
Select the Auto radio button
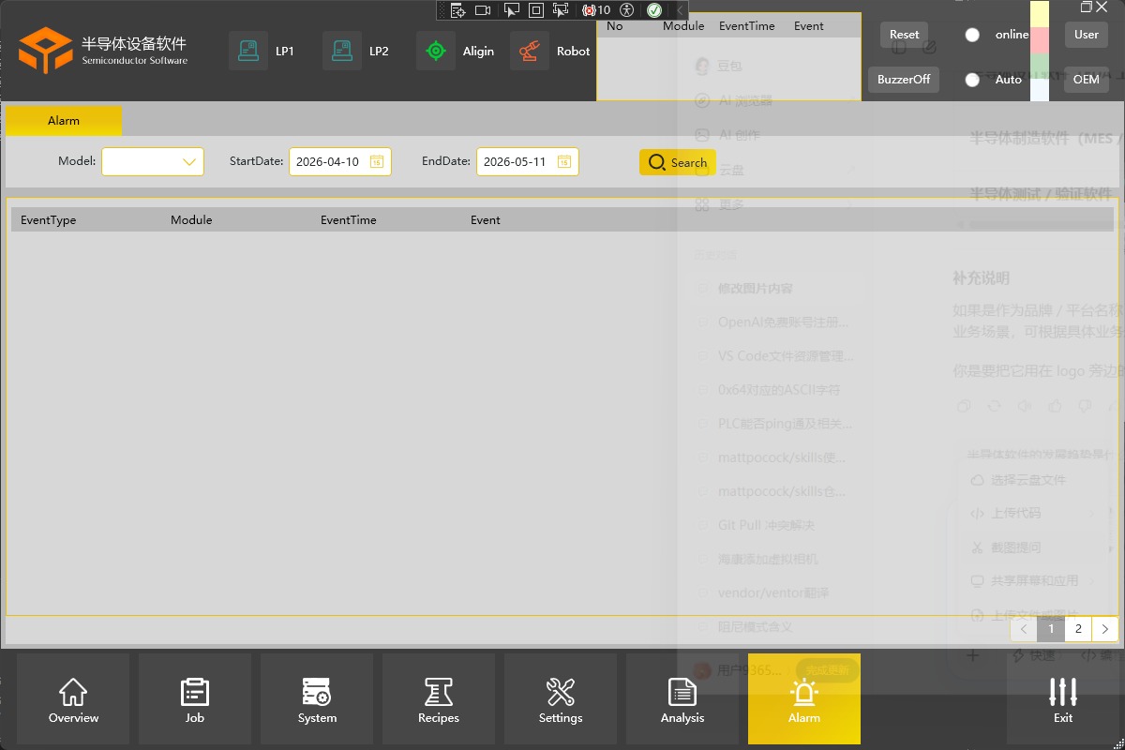pyautogui.click(x=972, y=80)
